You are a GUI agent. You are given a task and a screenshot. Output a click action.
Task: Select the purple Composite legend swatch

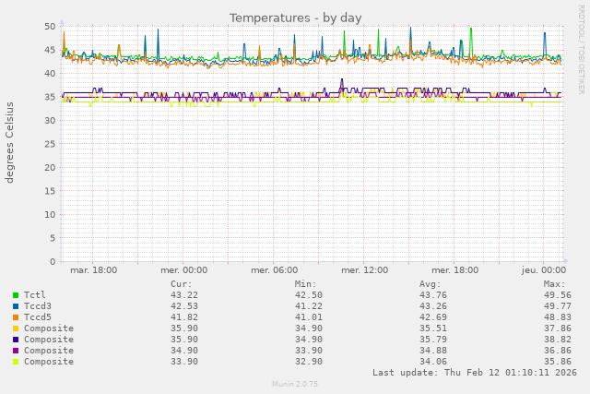tap(16, 351)
